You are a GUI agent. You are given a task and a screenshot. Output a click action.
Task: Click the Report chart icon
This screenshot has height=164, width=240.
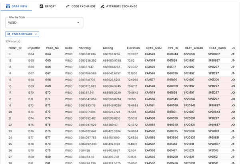(x=41, y=6)
